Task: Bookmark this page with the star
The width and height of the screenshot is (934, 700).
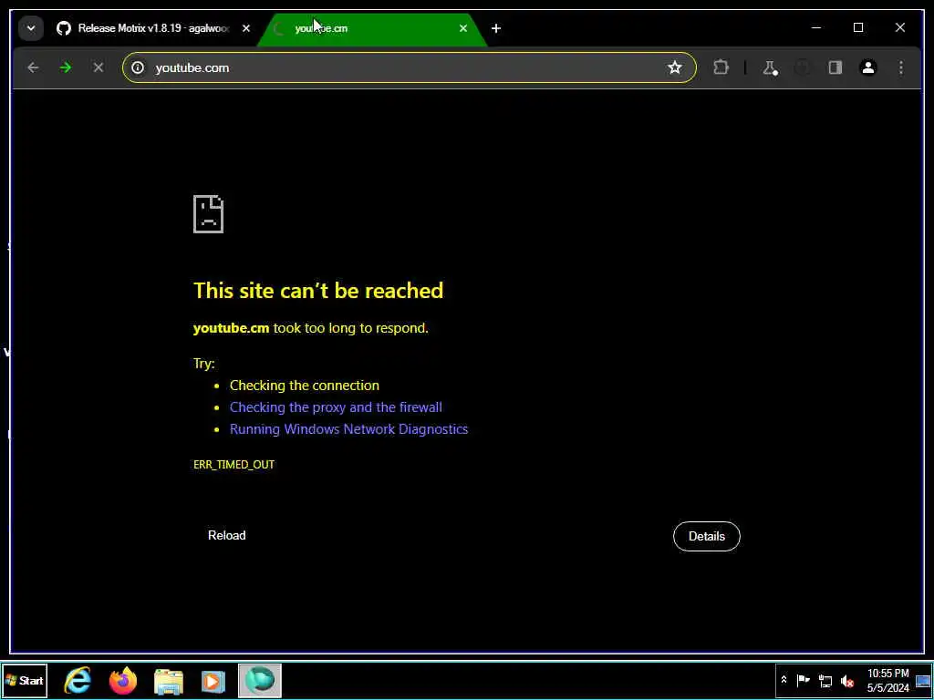Action: pyautogui.click(x=674, y=67)
